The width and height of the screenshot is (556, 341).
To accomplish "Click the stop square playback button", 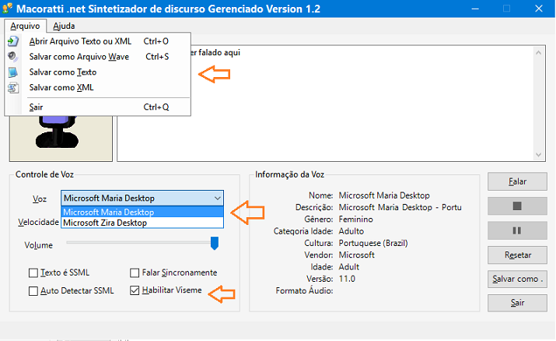I will 517,206.
